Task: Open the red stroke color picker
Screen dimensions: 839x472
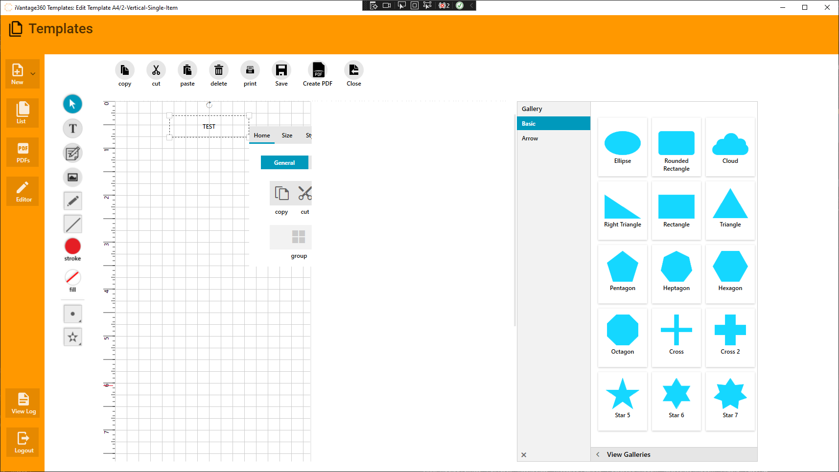Action: pos(72,246)
